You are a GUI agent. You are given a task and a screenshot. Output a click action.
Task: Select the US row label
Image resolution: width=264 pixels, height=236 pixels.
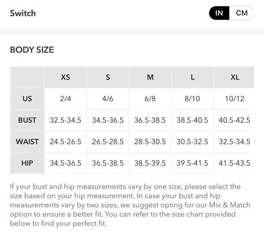tap(27, 99)
